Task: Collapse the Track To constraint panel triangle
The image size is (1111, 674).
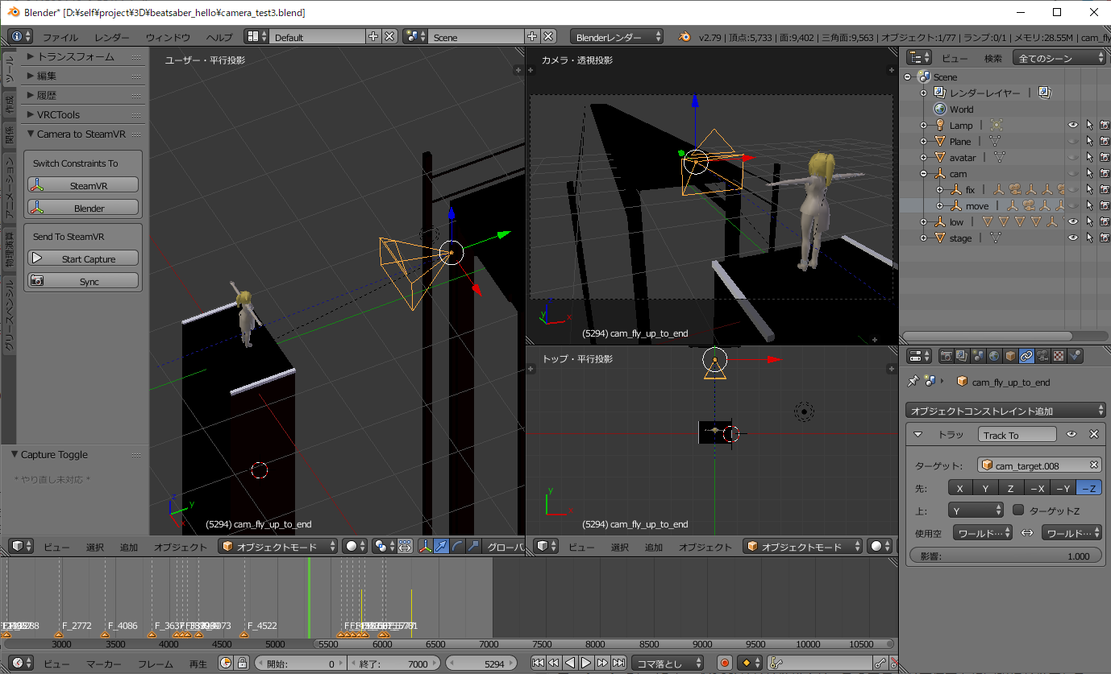Action: 918,434
